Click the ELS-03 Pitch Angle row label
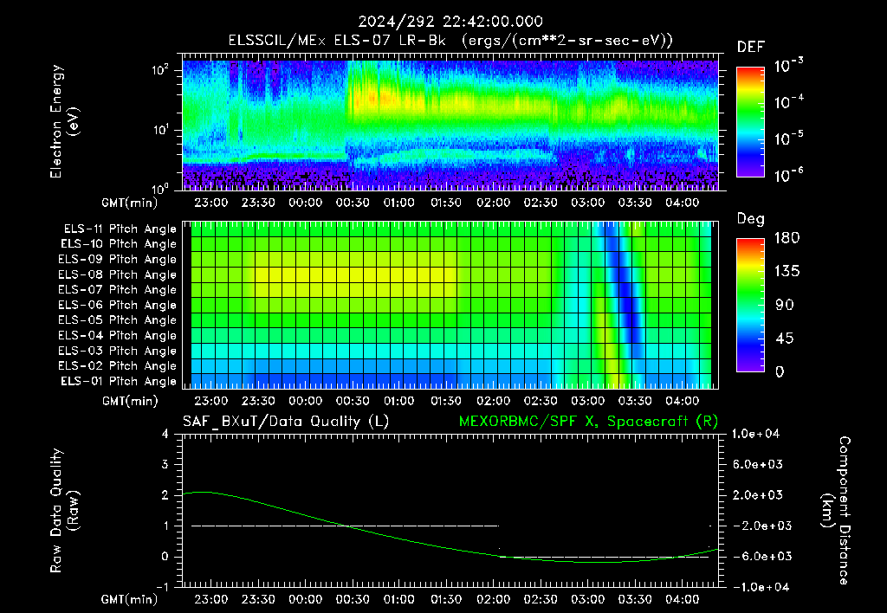 tap(117, 351)
